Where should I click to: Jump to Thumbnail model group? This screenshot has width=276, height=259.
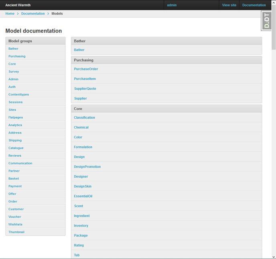16,232
